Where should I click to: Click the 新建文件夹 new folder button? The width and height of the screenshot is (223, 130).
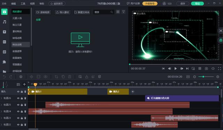(82, 12)
